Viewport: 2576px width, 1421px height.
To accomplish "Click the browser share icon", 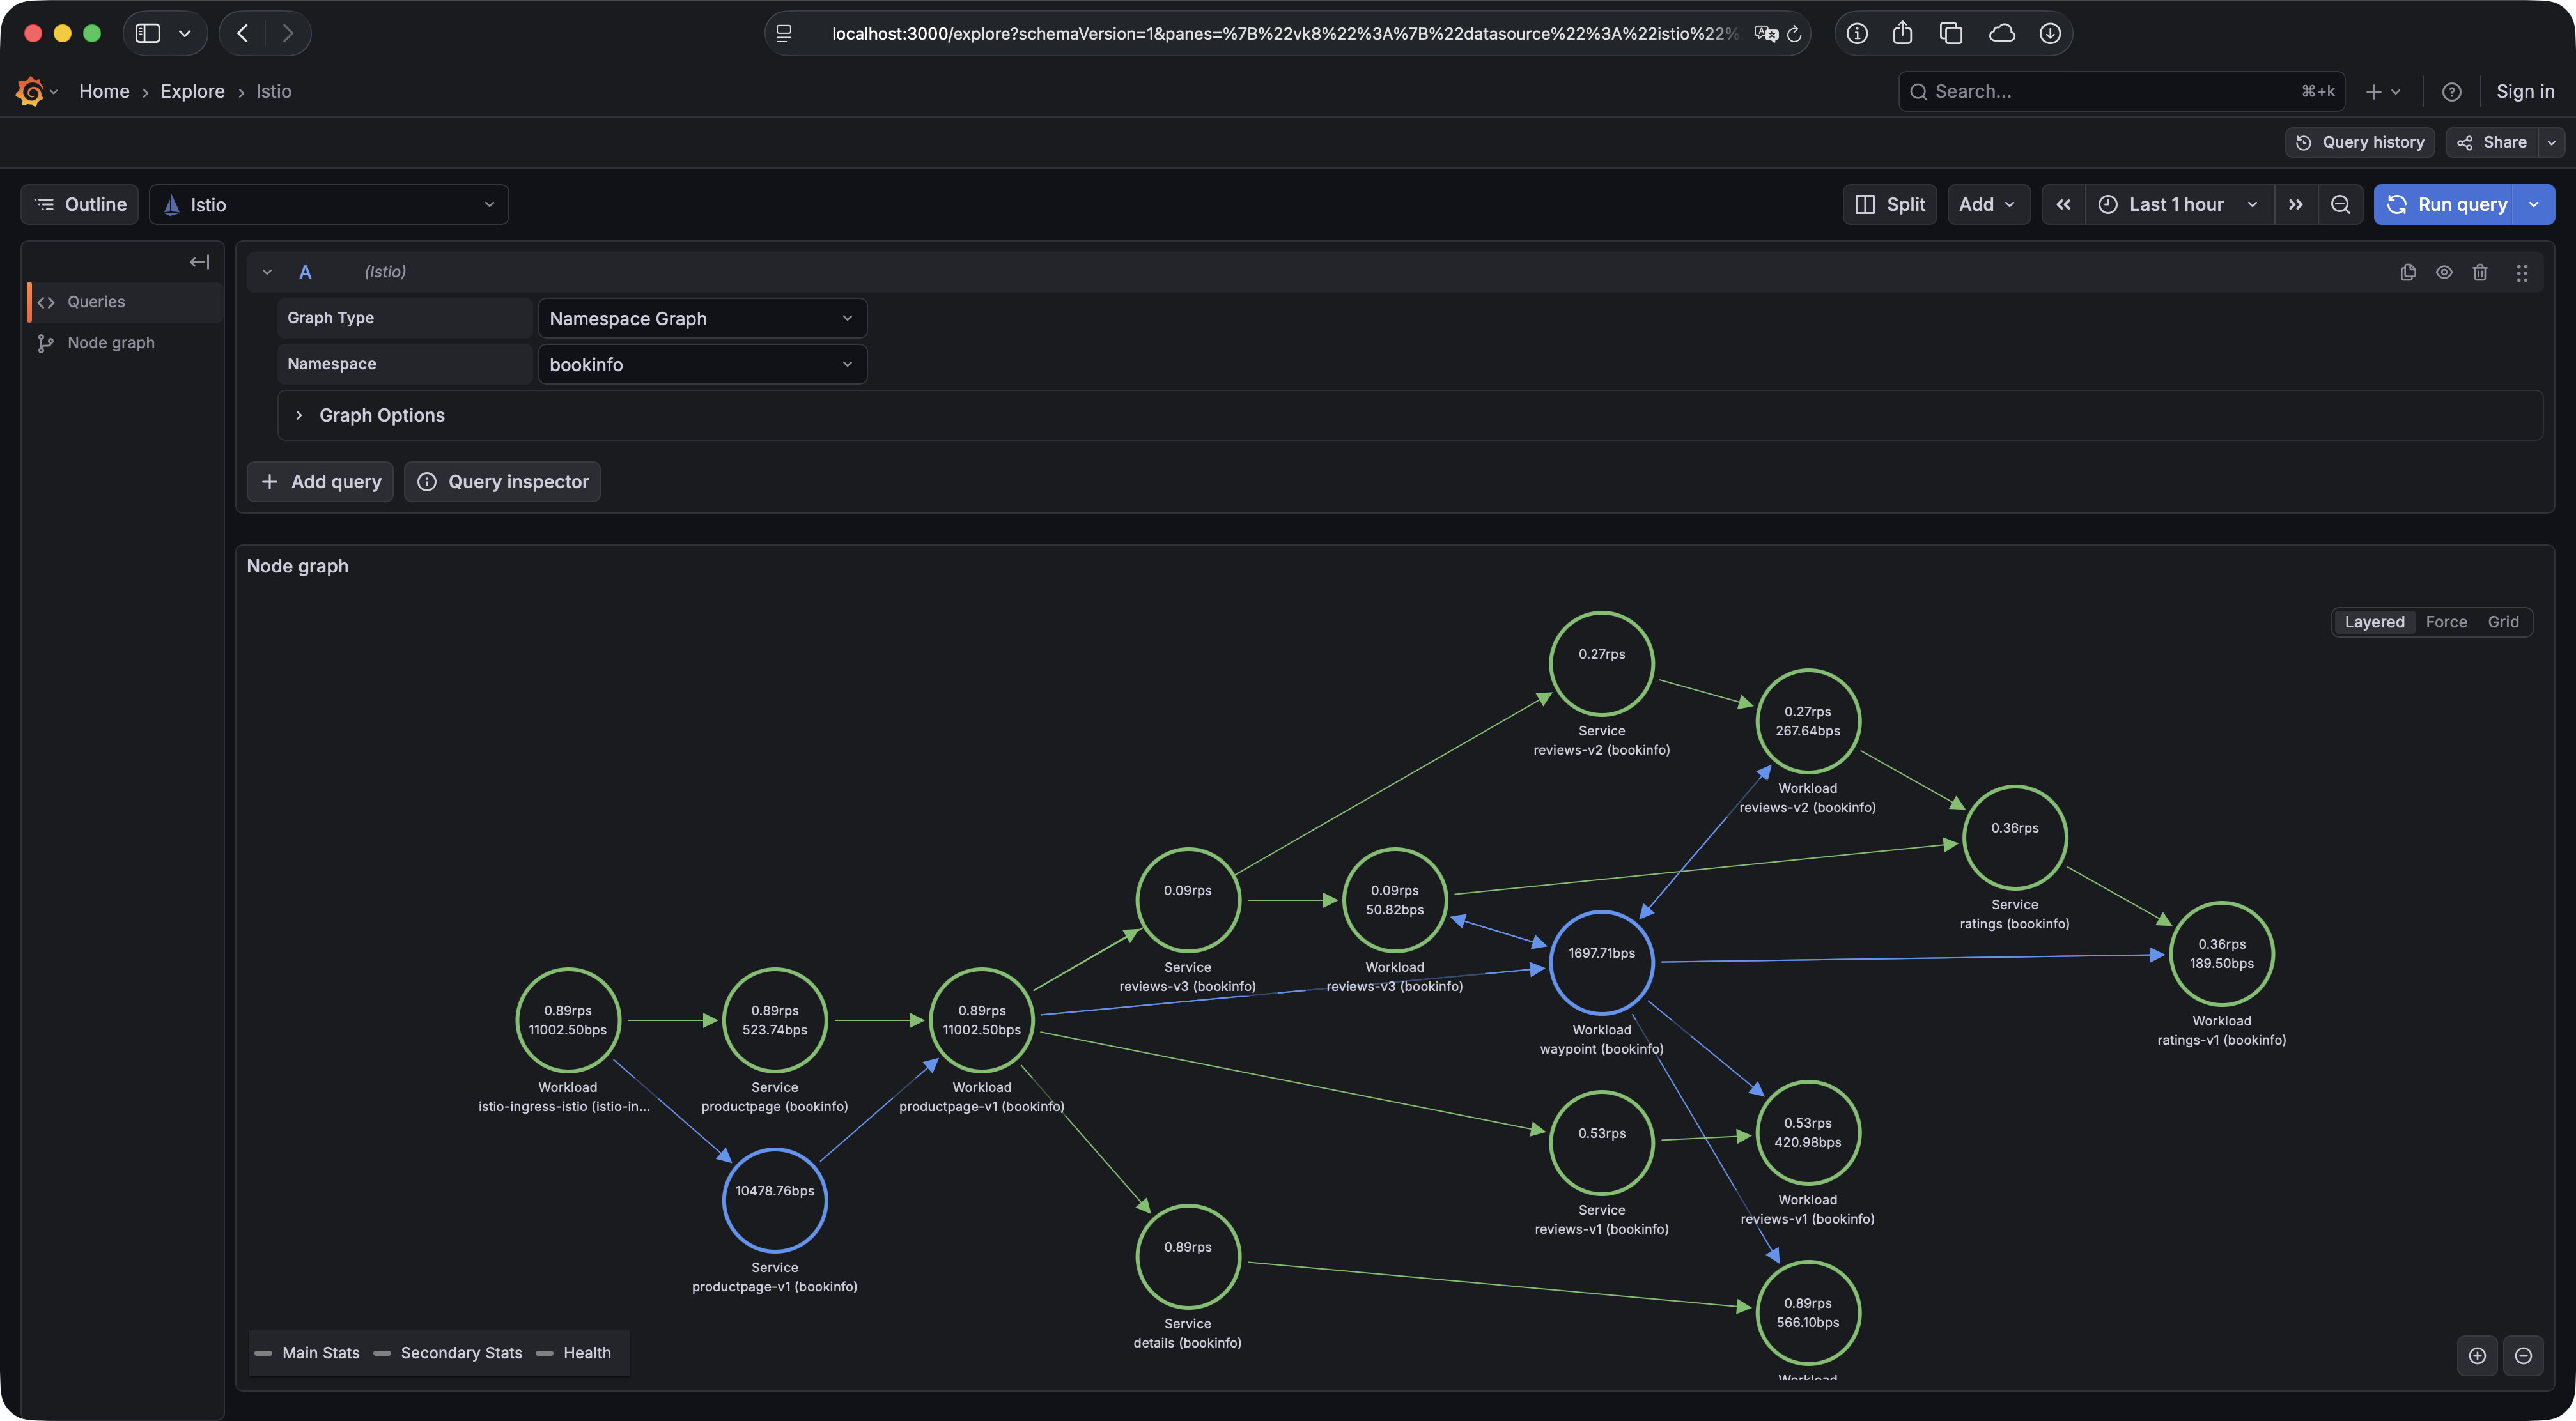I will coord(1902,33).
